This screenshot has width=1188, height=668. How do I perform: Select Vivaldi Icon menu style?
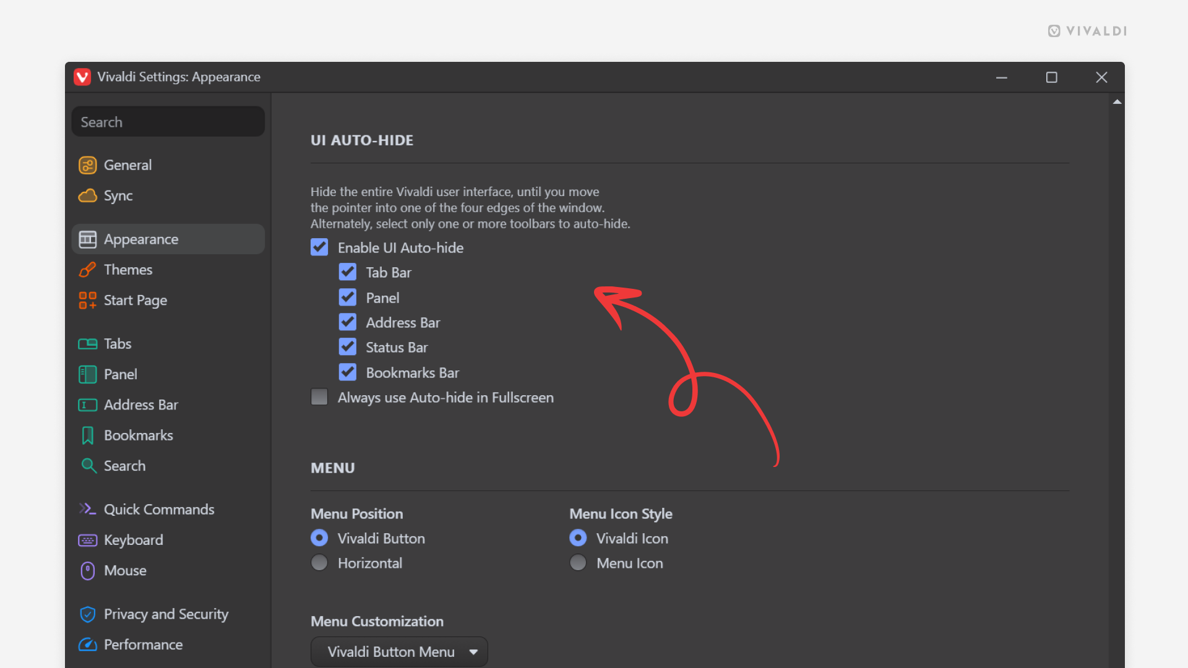578,538
